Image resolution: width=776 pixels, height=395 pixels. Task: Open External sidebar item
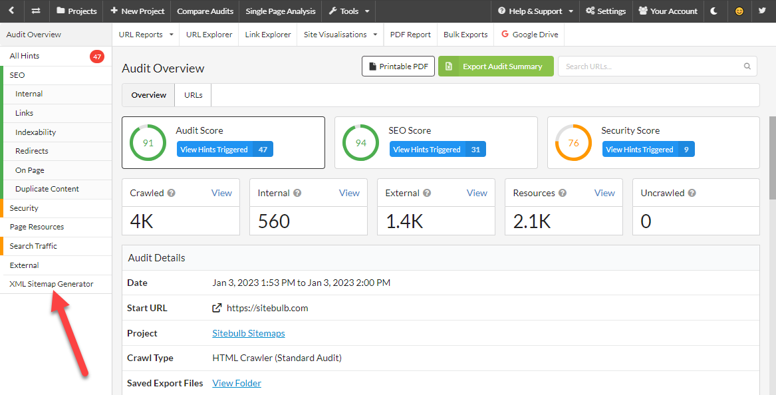coord(57,265)
